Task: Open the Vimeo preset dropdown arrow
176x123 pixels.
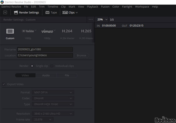Action: pyautogui.click(x=55, y=30)
